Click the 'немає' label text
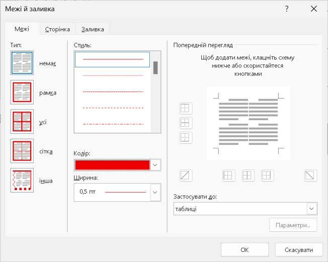The image size is (328, 262). tap(48, 63)
